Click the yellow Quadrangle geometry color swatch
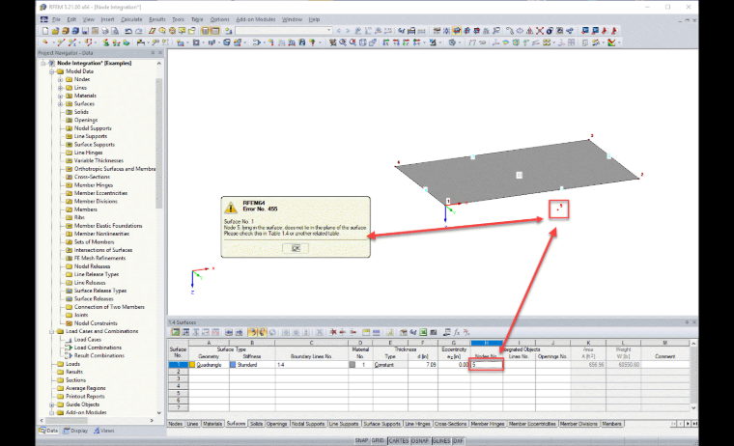The image size is (734, 446). click(x=192, y=365)
